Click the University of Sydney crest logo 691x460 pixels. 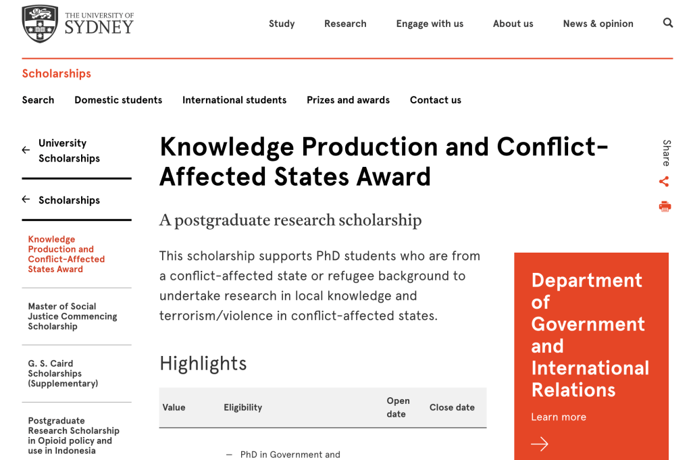click(x=40, y=24)
